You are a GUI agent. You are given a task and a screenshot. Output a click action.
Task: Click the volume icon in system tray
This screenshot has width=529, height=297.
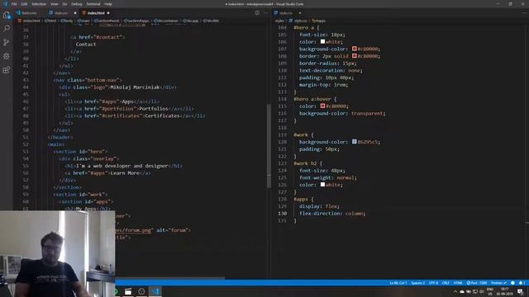(x=482, y=291)
